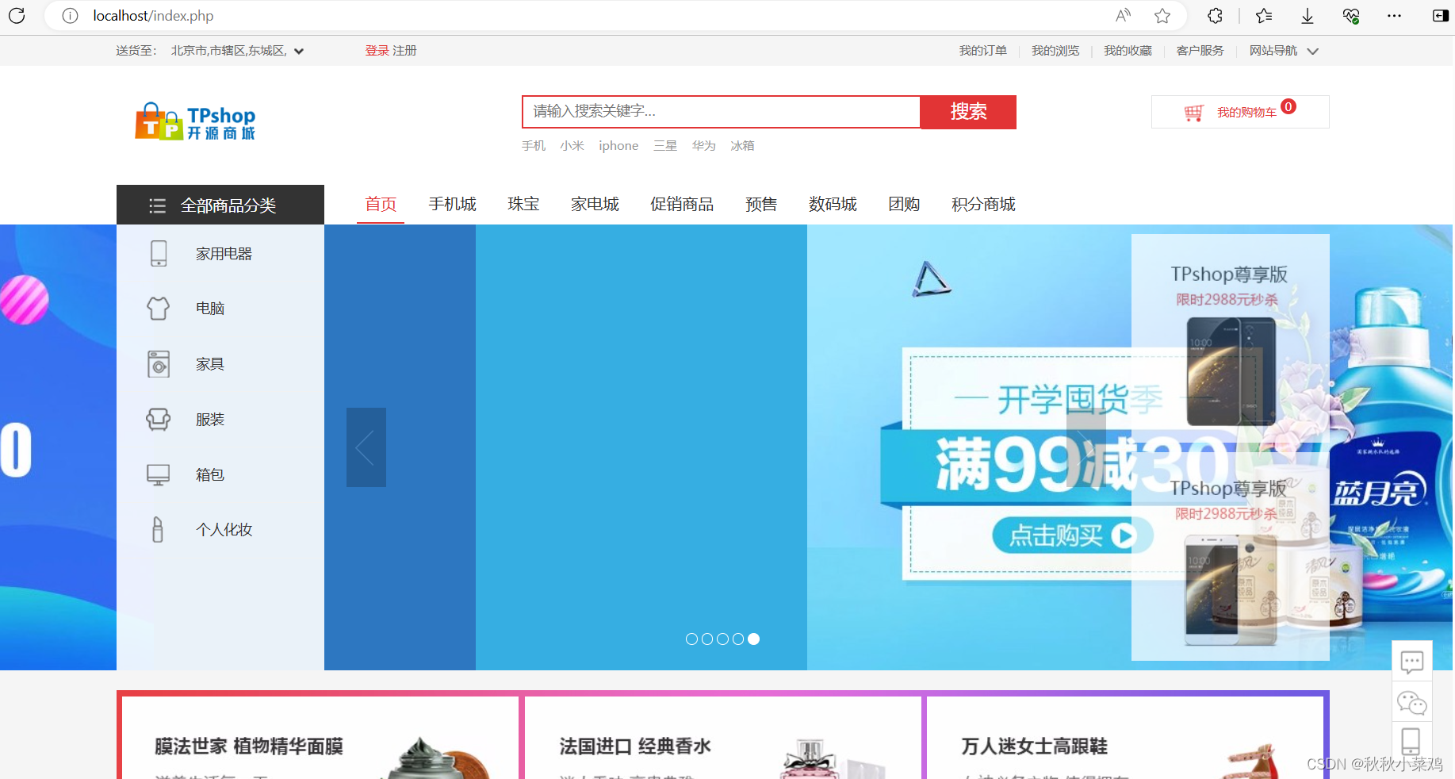Click the list icon beside 全部商品分类
Viewport: 1455px width, 779px height.
tap(157, 205)
